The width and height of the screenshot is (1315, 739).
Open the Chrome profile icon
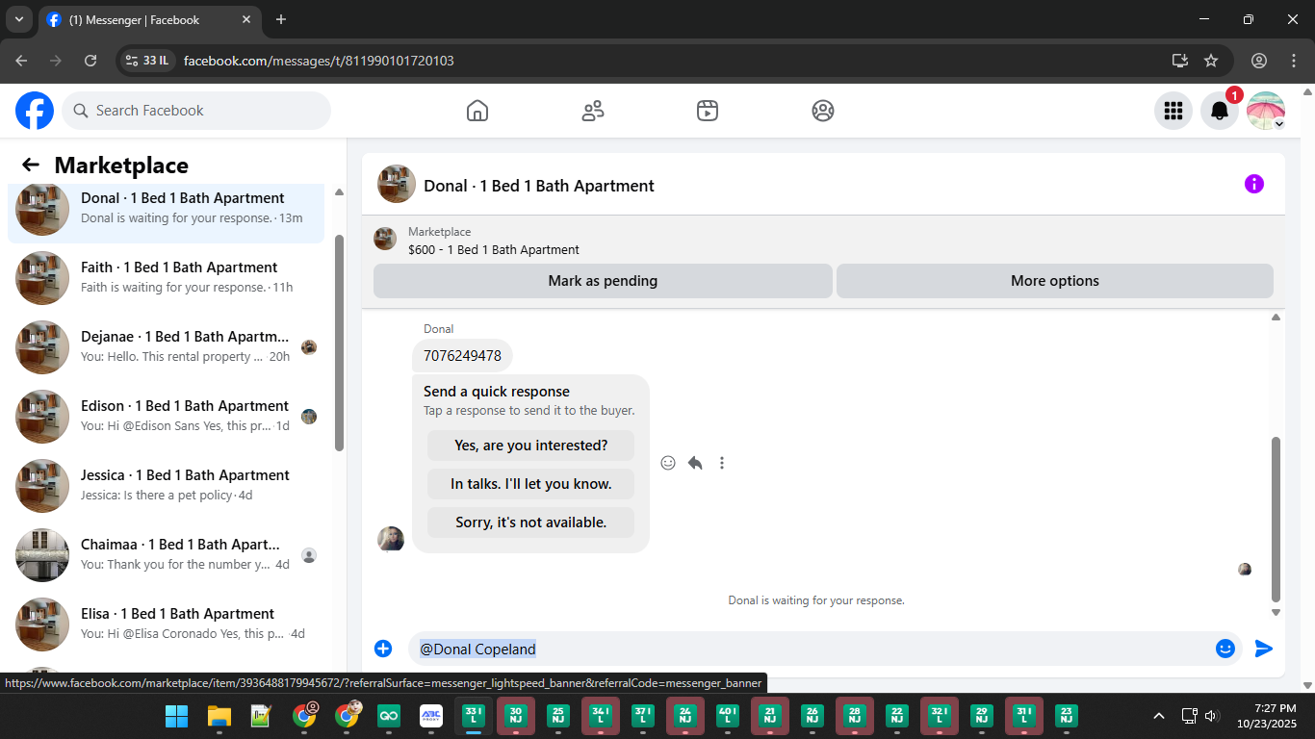[1259, 61]
